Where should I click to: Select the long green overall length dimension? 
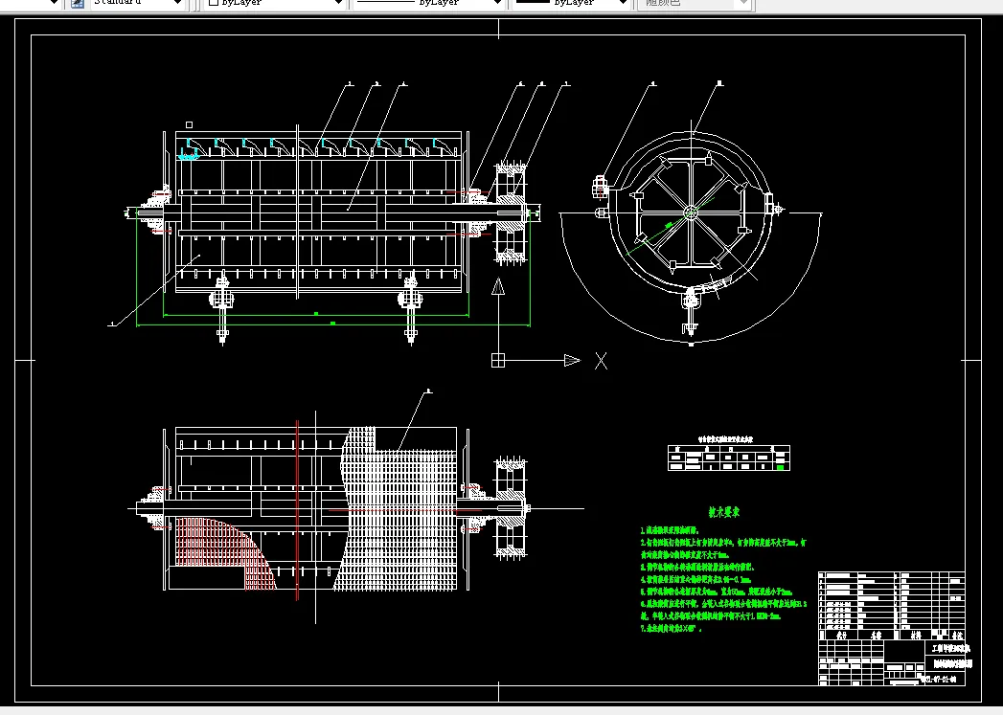(x=332, y=324)
